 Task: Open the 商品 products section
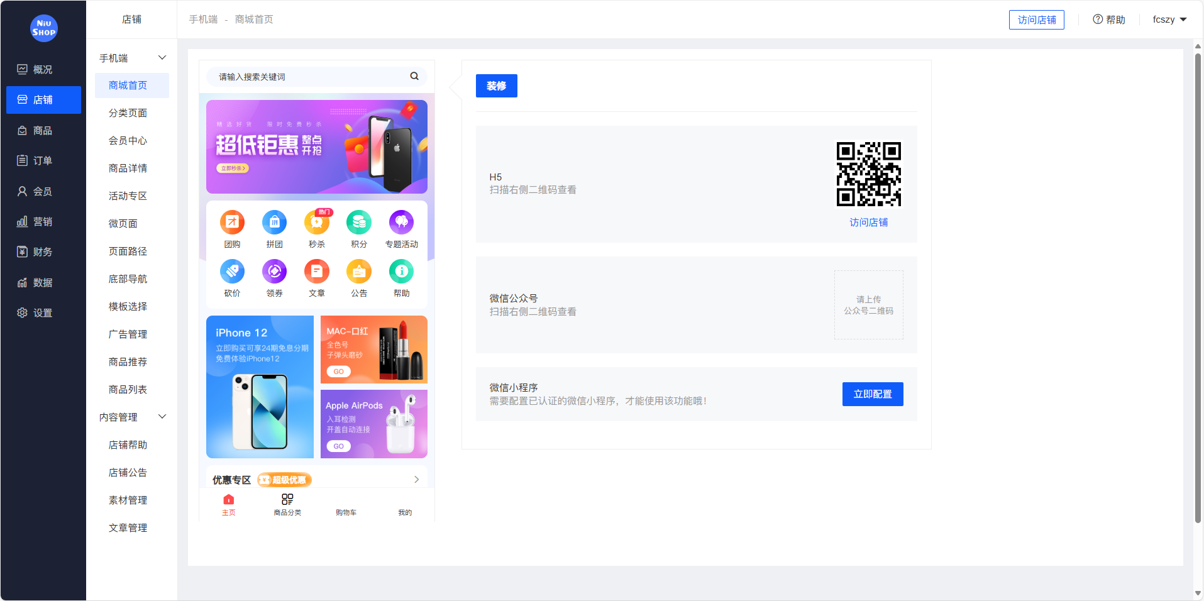(x=43, y=130)
